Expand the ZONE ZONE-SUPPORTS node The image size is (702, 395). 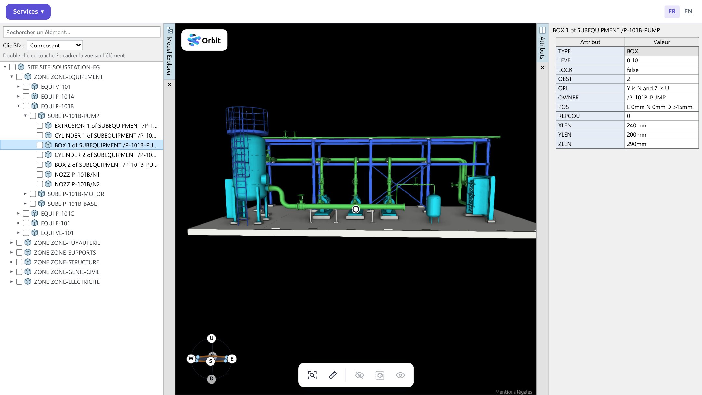(12, 252)
